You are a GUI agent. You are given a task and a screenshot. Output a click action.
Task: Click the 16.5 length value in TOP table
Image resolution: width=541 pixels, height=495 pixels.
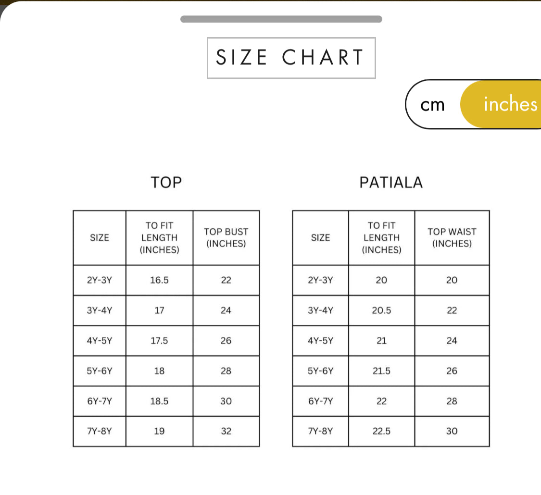159,280
